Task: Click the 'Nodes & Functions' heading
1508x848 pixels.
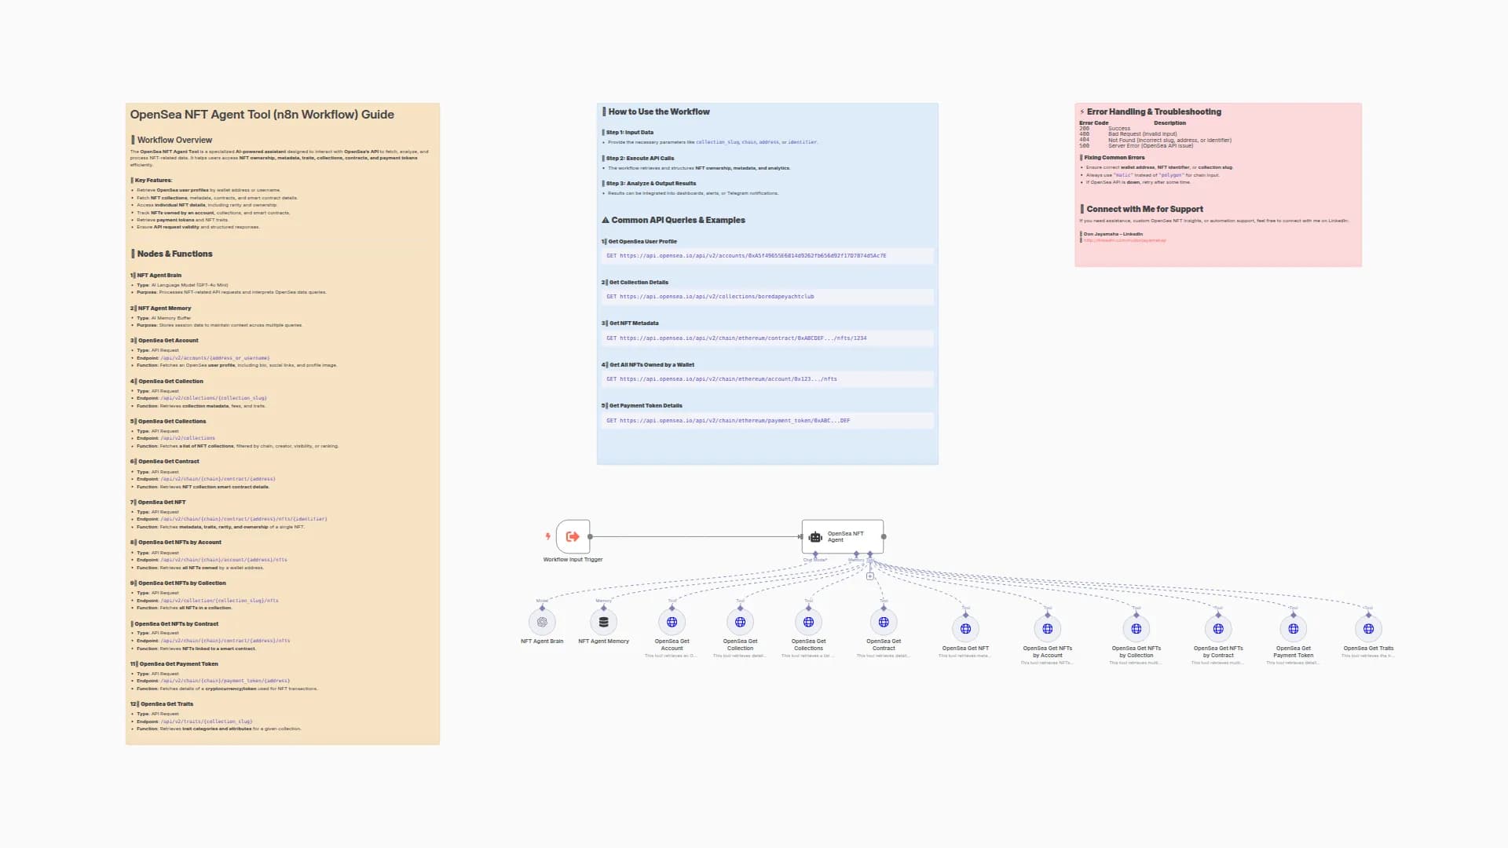Action: click(174, 254)
